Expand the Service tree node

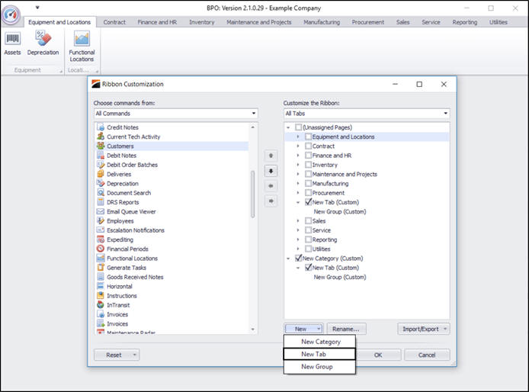click(x=298, y=230)
